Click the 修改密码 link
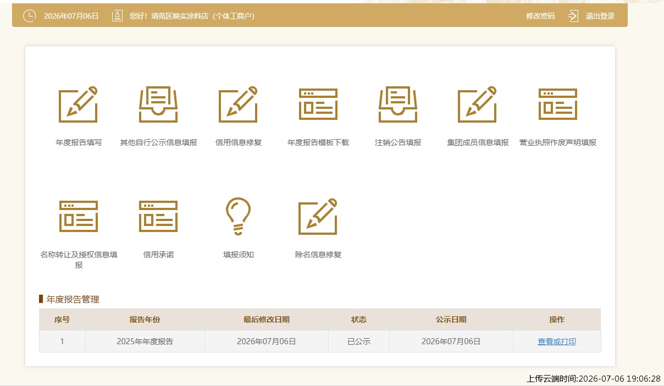Screen dimensions: 664x386 coord(540,16)
